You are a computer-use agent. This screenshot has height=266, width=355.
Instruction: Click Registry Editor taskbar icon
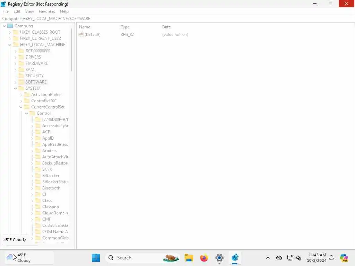click(x=235, y=258)
